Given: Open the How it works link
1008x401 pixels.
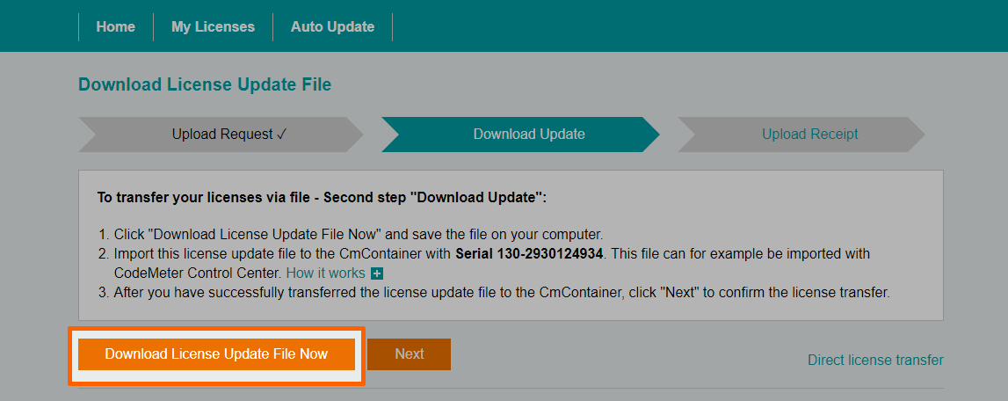Looking at the screenshot, I should pos(325,273).
